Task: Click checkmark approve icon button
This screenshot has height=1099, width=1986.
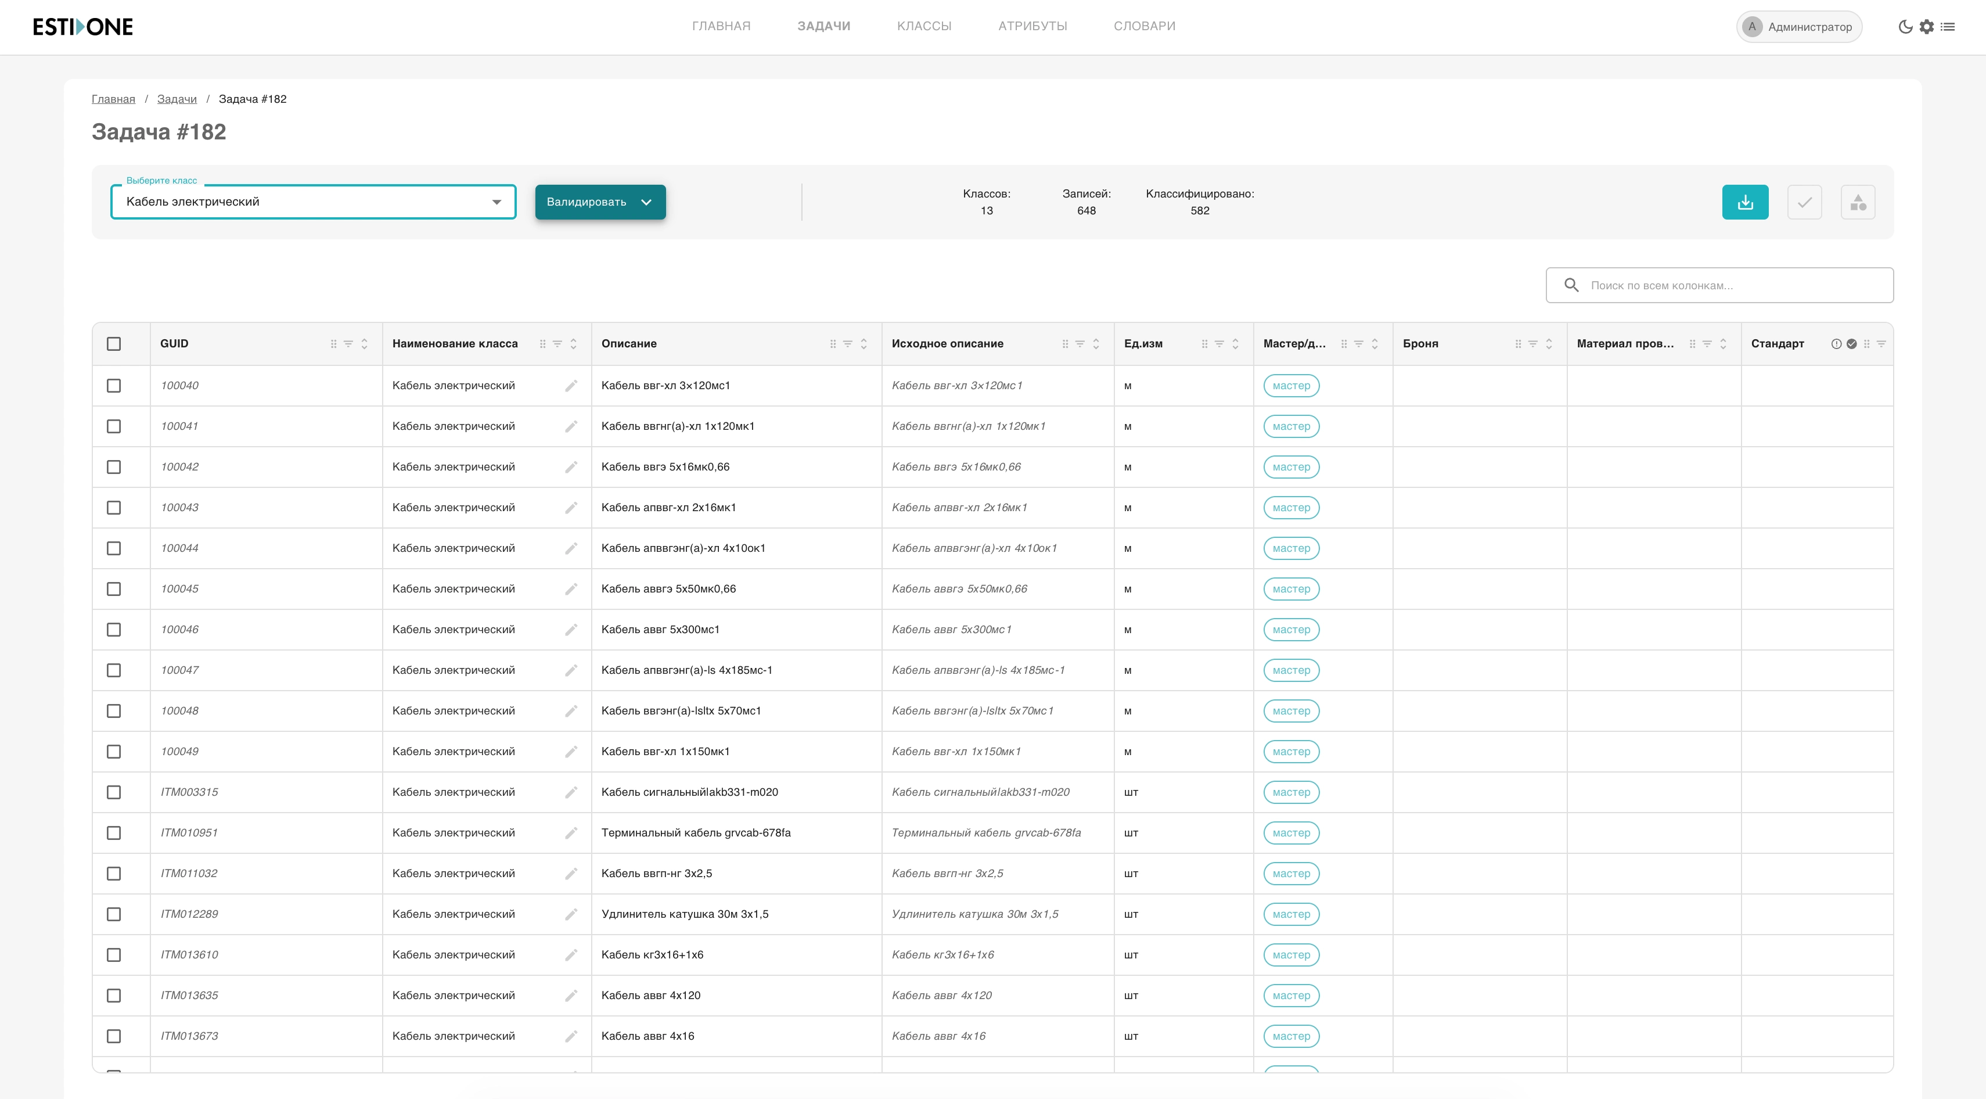Action: pyautogui.click(x=1804, y=202)
